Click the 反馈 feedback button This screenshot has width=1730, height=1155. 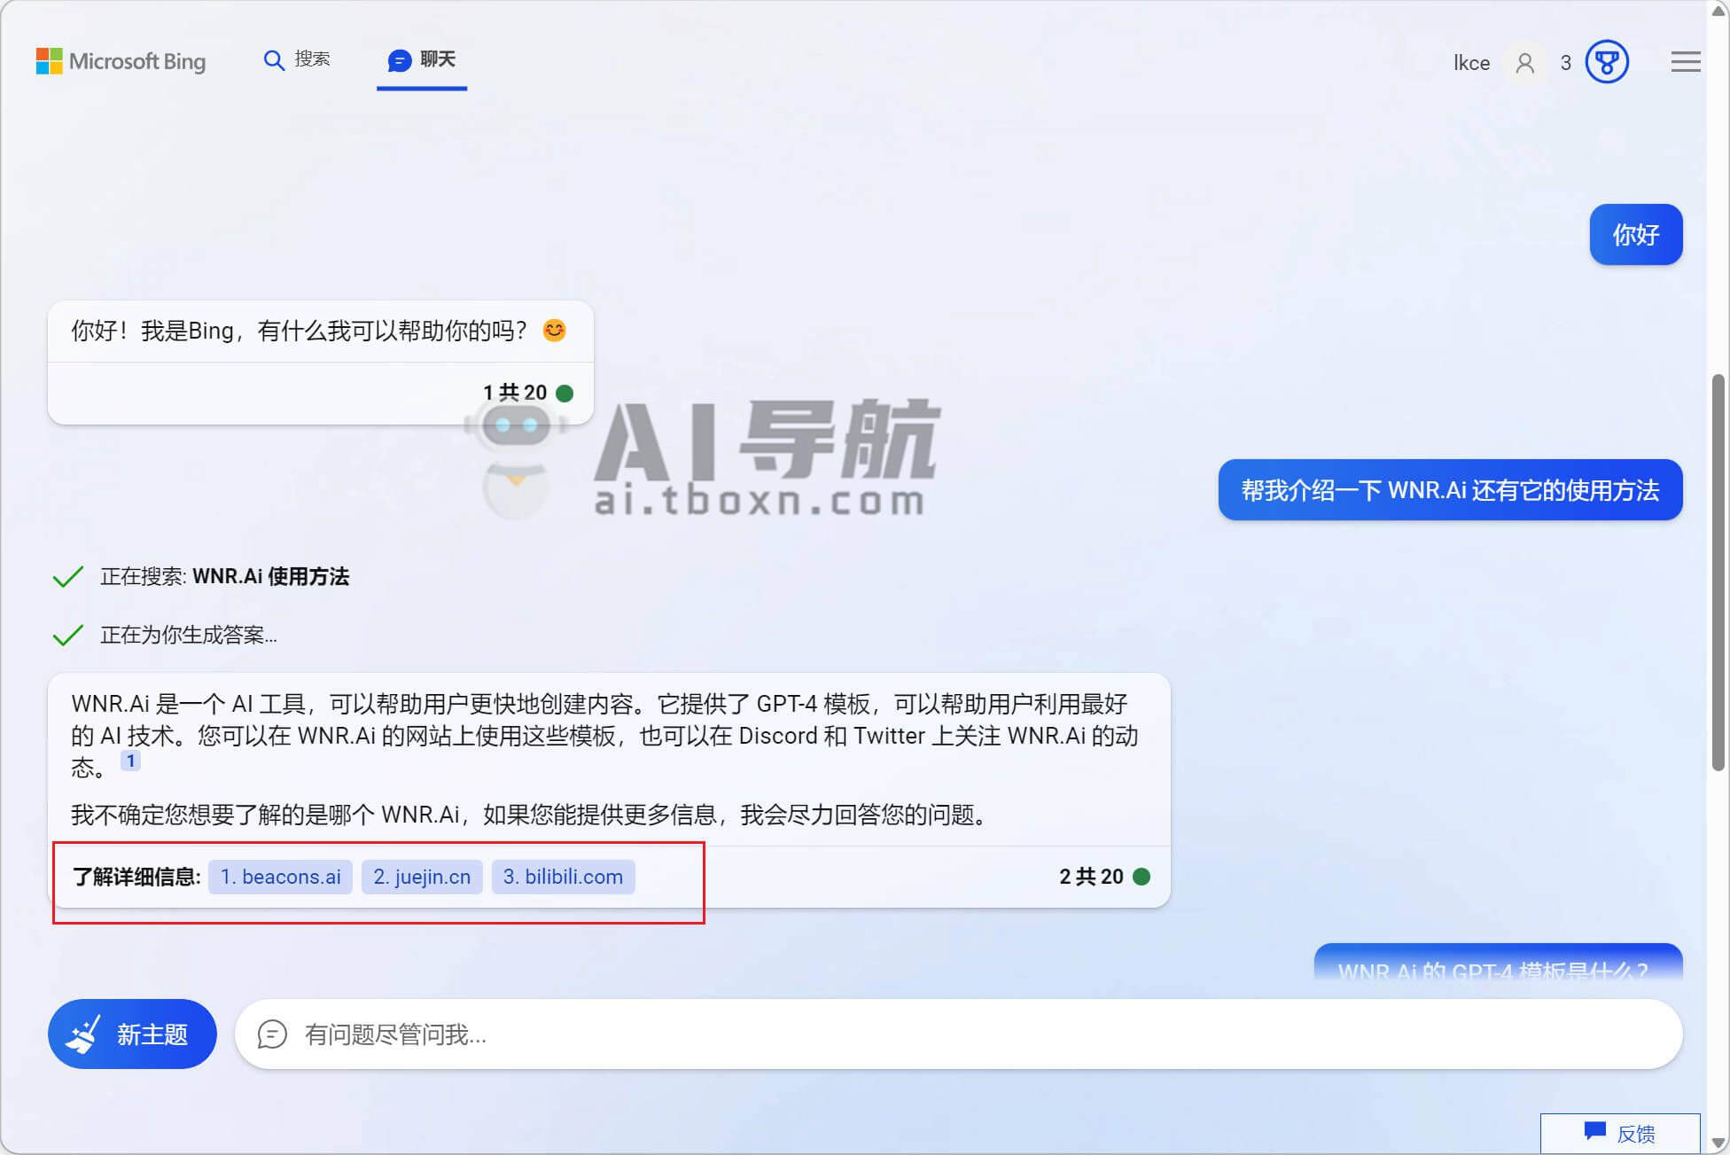click(x=1619, y=1133)
